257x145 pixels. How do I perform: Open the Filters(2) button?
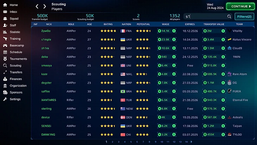click(244, 17)
